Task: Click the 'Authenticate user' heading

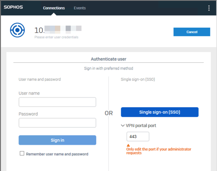Action: 108,59
